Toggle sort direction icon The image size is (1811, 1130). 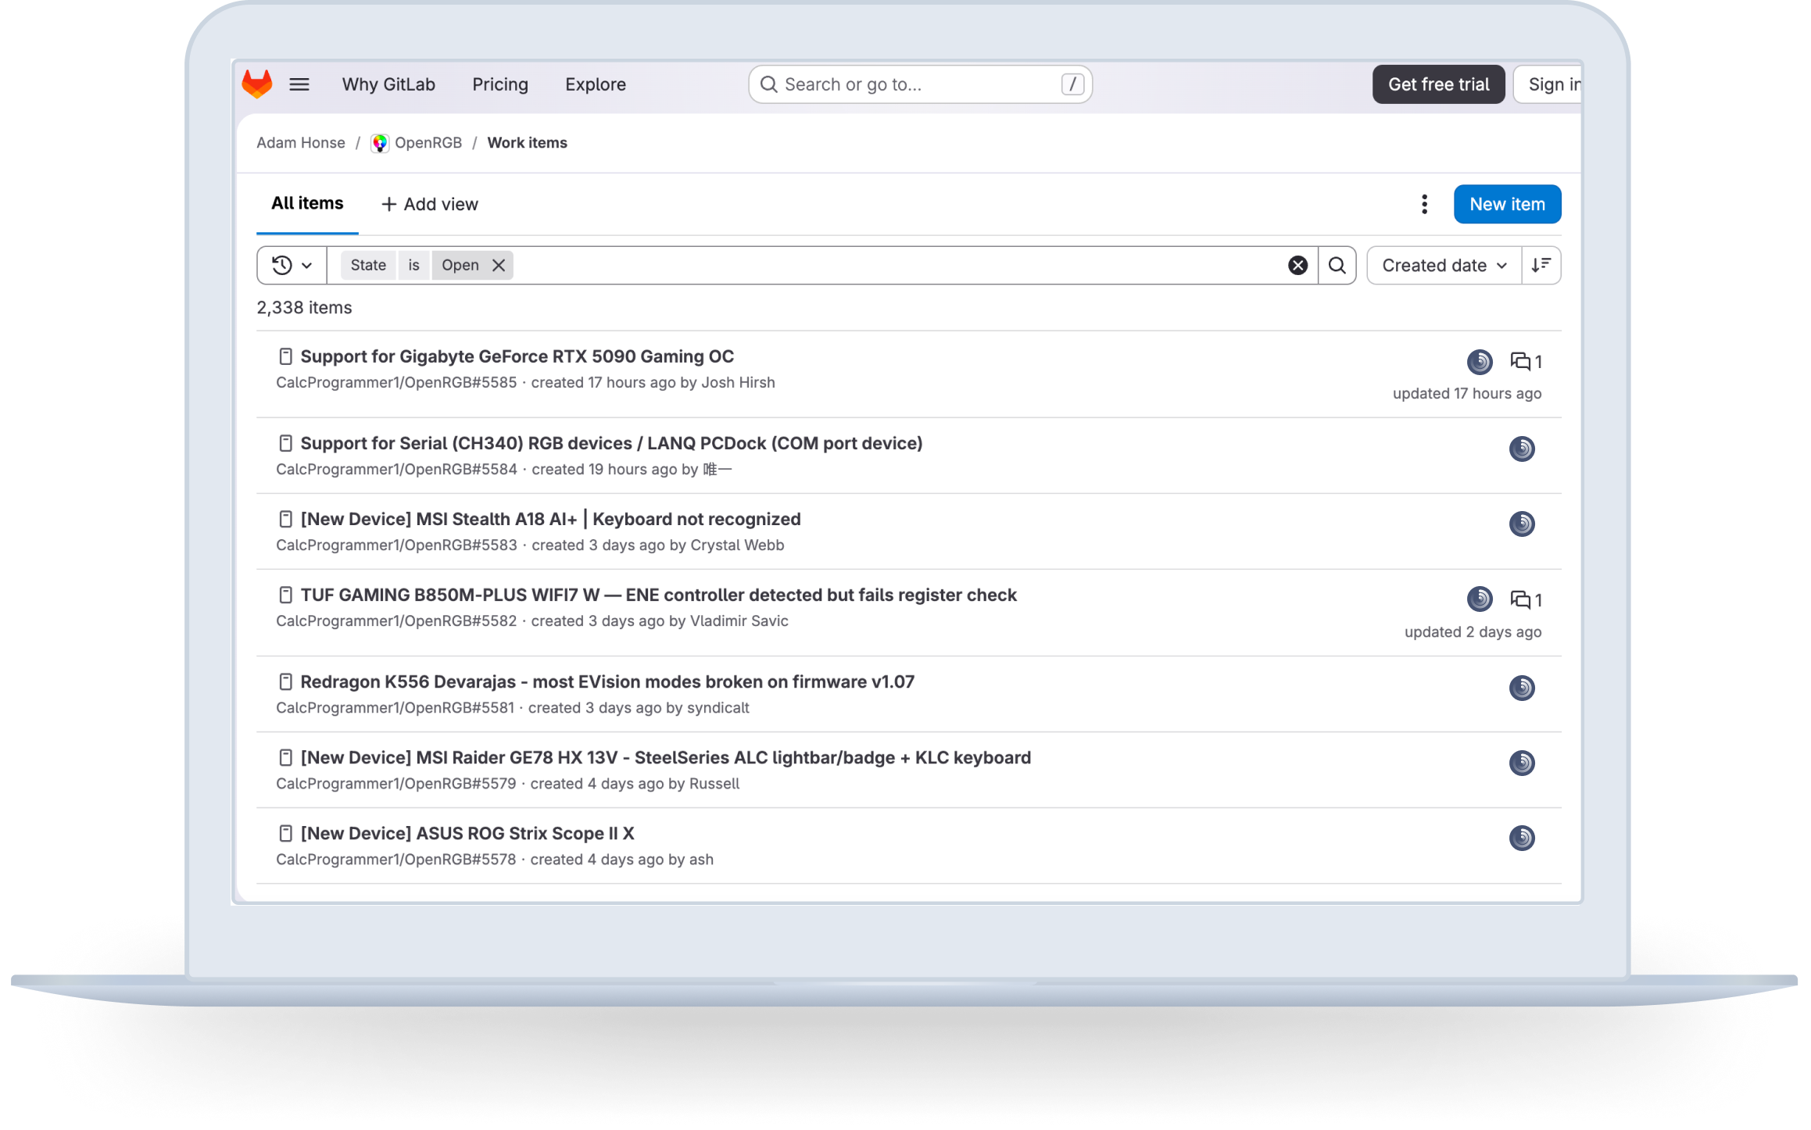(1541, 266)
